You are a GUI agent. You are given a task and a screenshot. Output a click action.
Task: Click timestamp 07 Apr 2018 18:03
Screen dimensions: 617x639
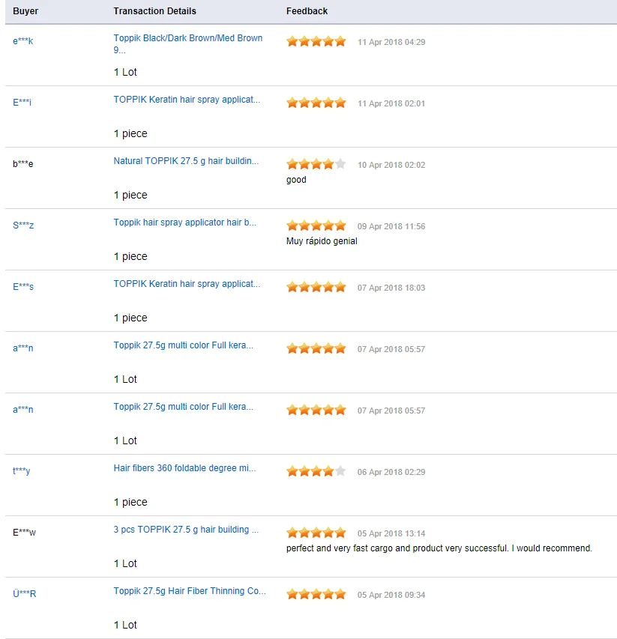391,288
